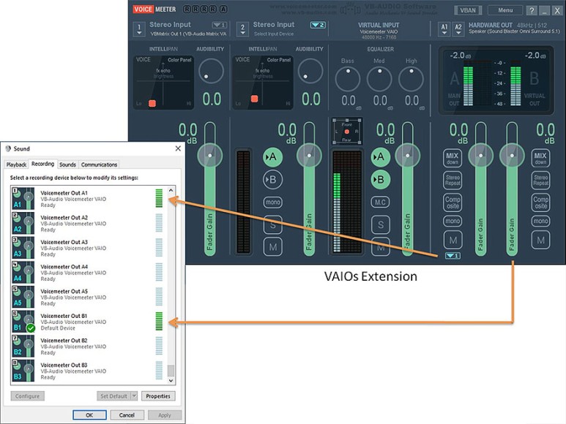Open the Sounds tab
Screen dimensions: 566x424
pos(67,164)
